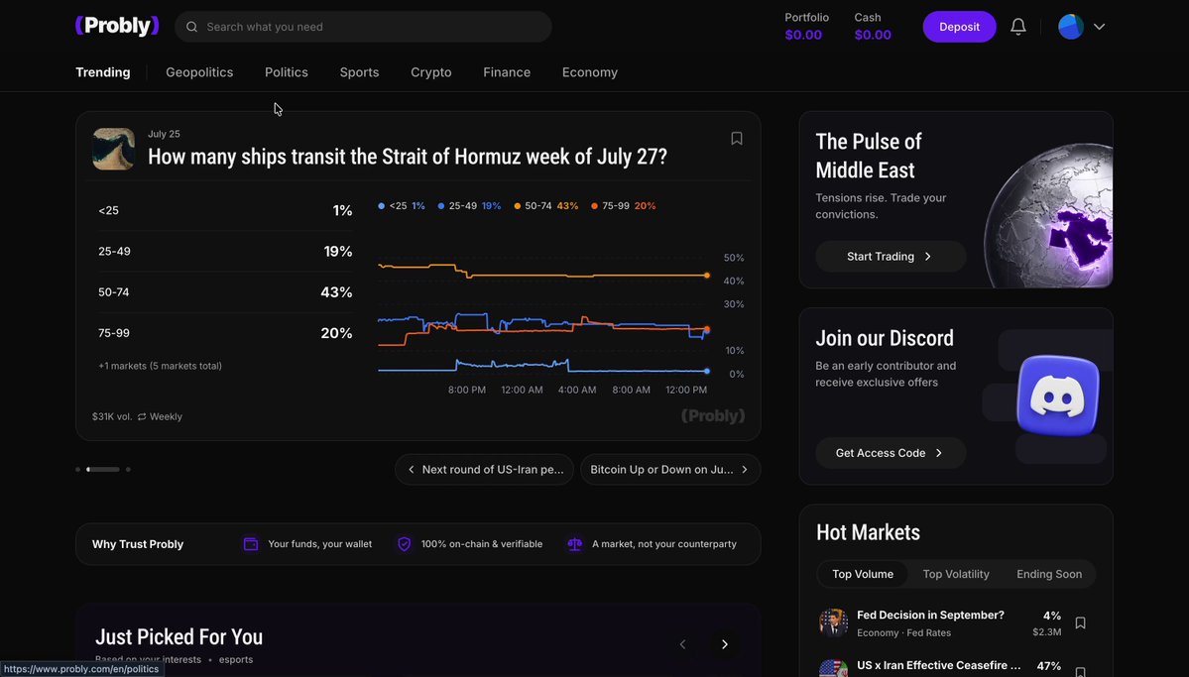Click Start Trading button
The height and width of the screenshot is (677, 1189).
click(891, 257)
